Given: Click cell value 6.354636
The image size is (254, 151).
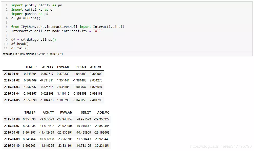Looking at the screenshot, I should point(29,119).
